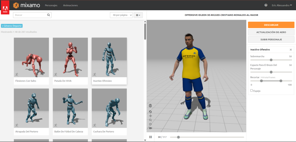
Task: Click the Adobe logo icon
Action: [5, 7]
